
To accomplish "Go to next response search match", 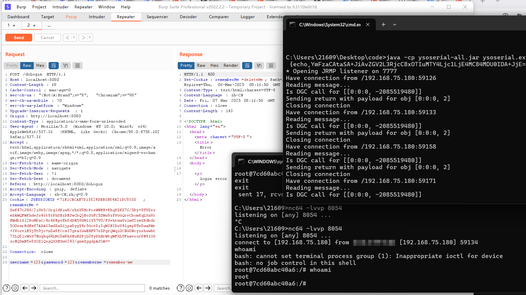I will [x=208, y=288].
